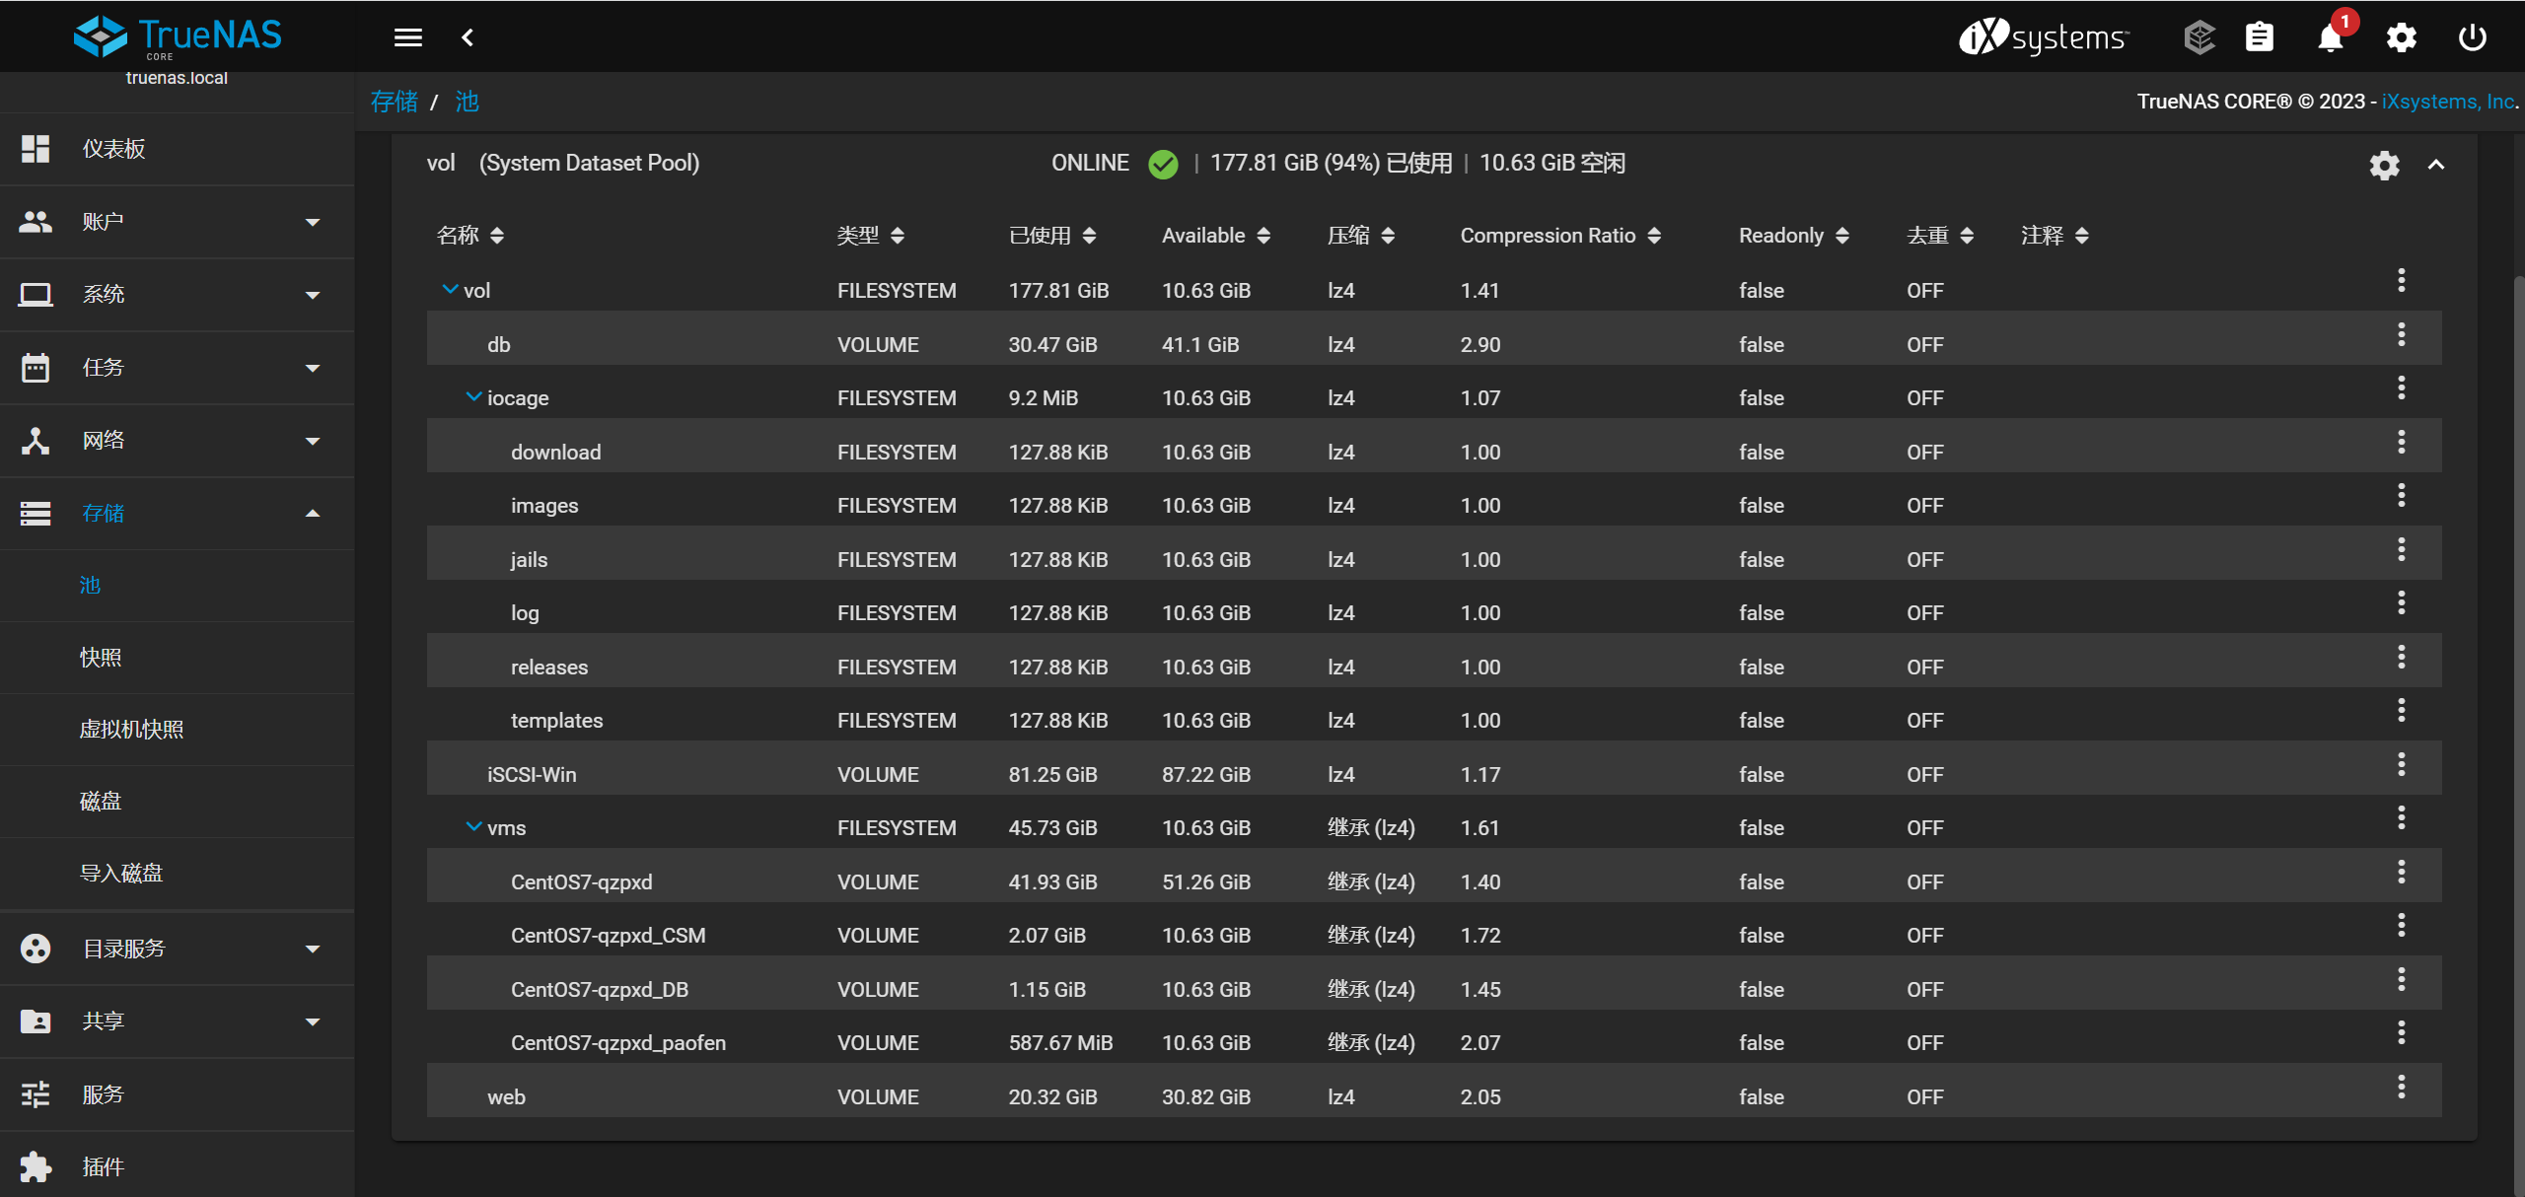The height and width of the screenshot is (1197, 2525).
Task: Open 磁盘 under storage menu
Action: pyautogui.click(x=101, y=802)
